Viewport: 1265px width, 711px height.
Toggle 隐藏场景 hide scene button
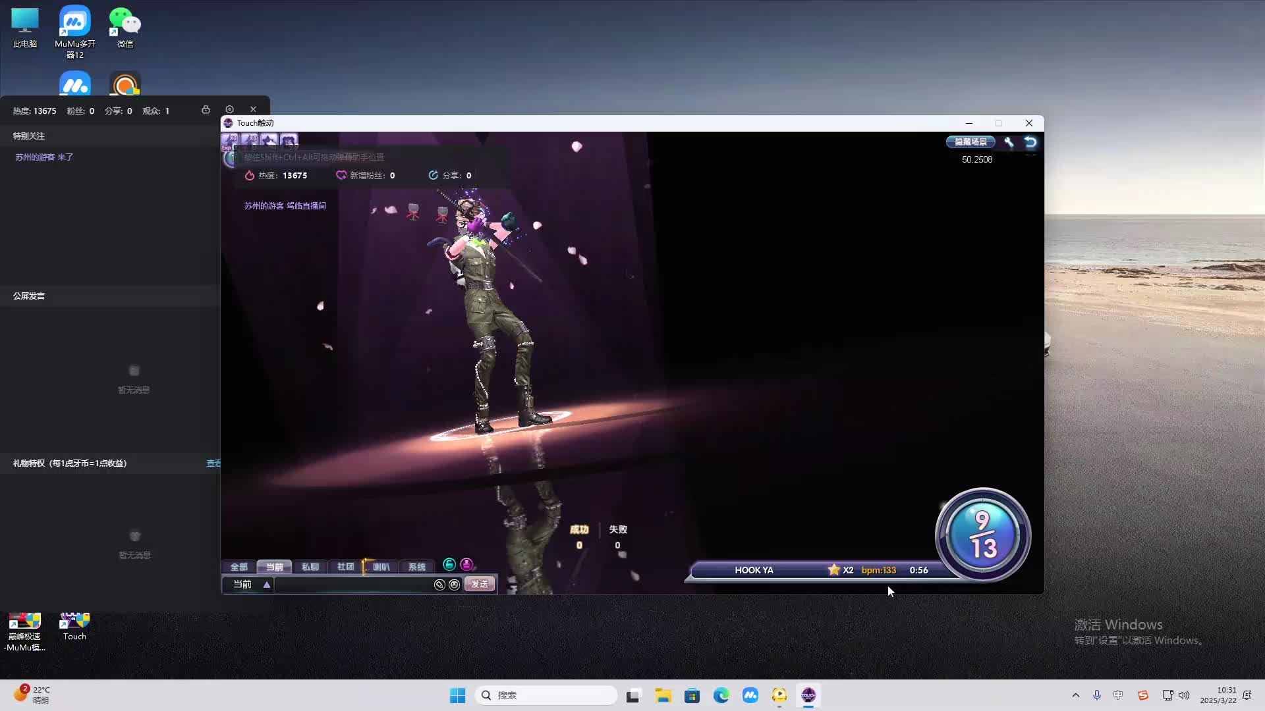tap(970, 142)
